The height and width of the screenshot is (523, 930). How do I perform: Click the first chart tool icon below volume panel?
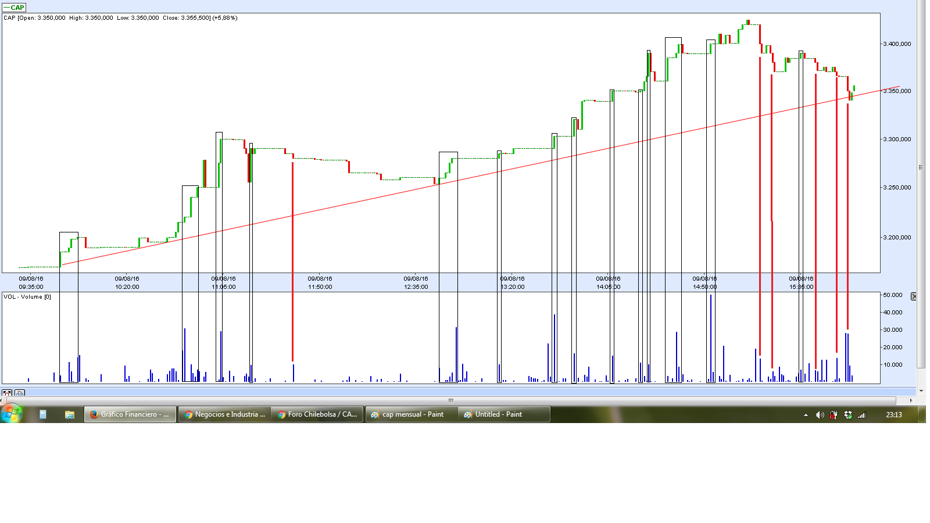7,393
